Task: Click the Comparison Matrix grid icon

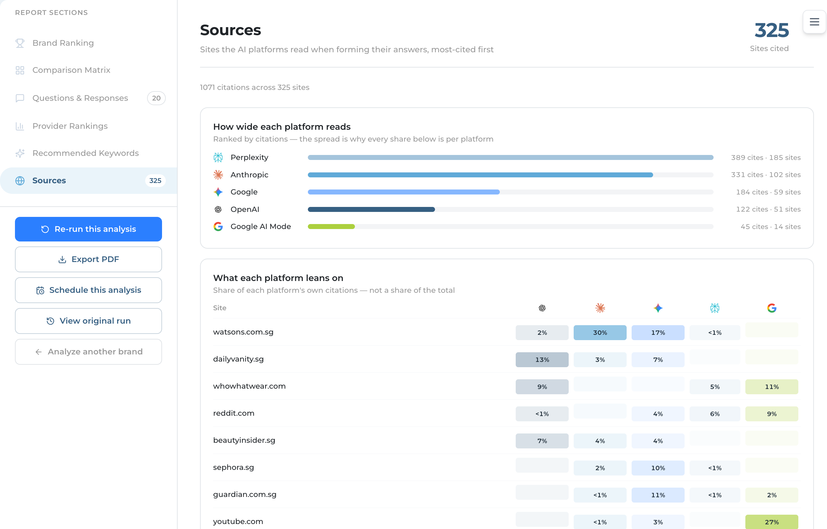Action: tap(20, 70)
